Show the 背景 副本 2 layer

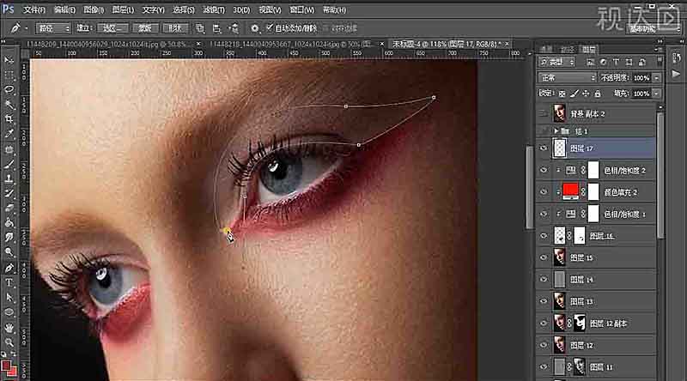544,113
